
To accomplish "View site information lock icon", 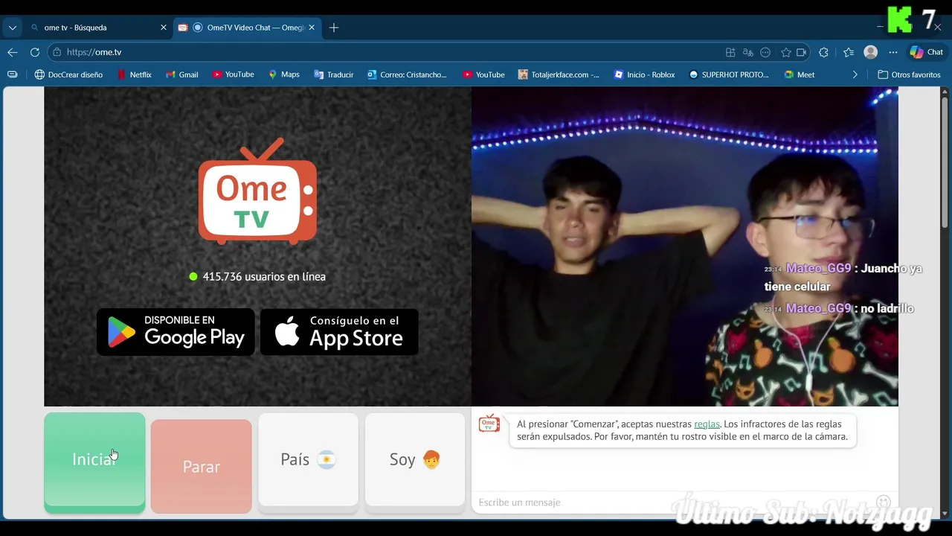I will pos(57,52).
